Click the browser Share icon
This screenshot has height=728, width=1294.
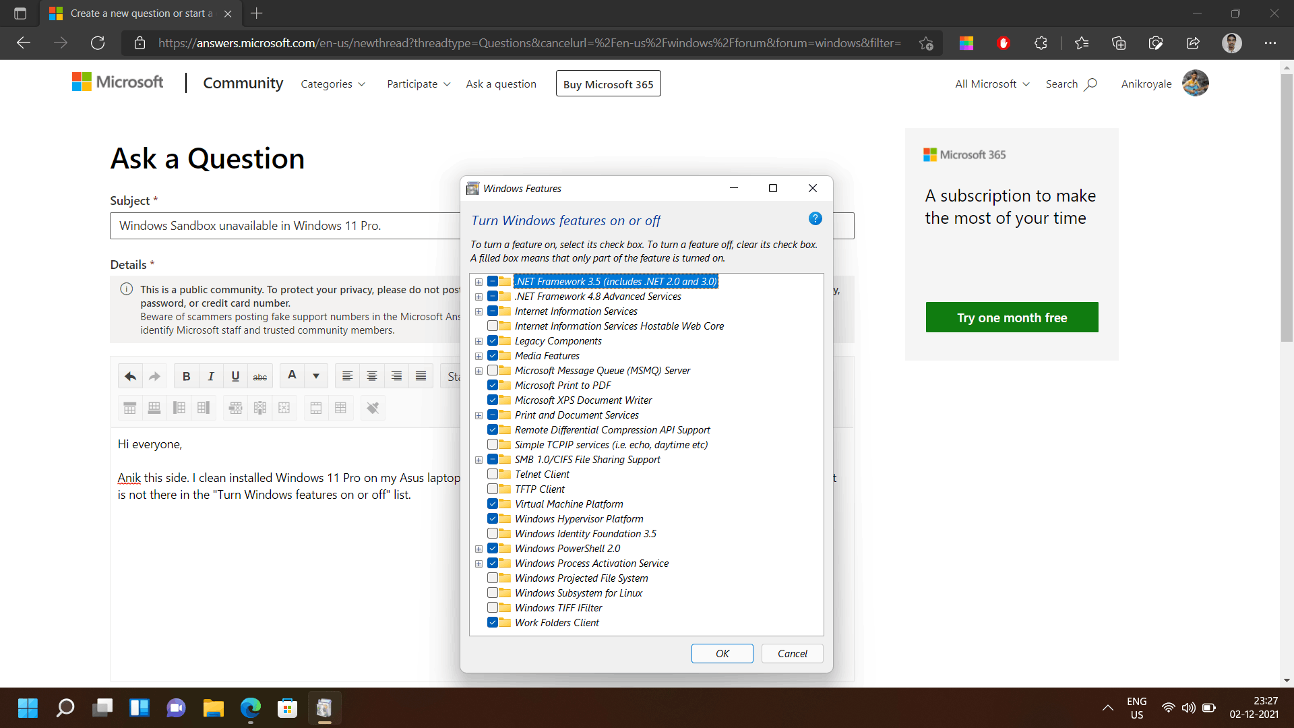pos(1193,43)
